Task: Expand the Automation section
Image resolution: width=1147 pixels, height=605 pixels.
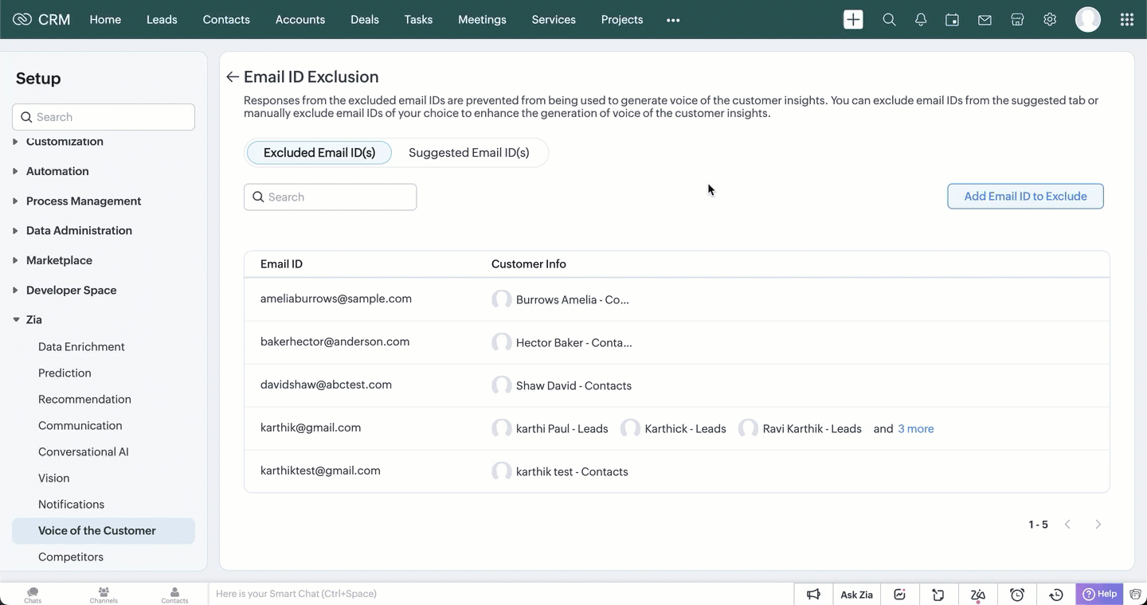Action: tap(57, 171)
